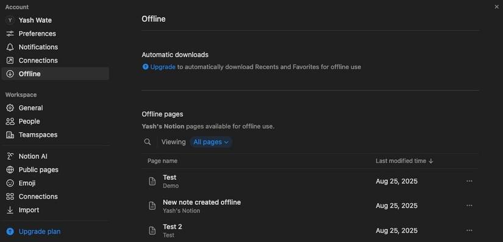
Task: Click the People icon
Action: [x=10, y=122]
